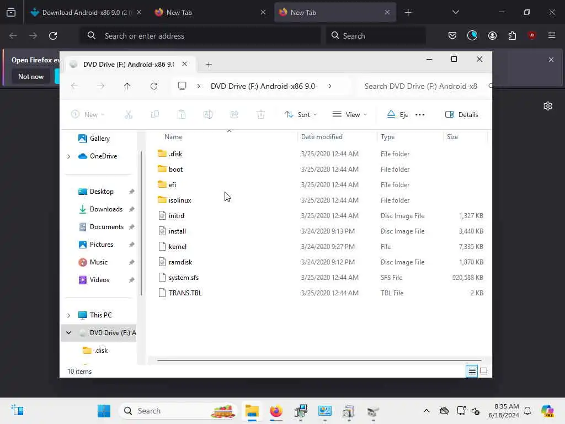Screen dimensions: 565x424
Task: Open Music in navigation pane
Action: pos(98,262)
